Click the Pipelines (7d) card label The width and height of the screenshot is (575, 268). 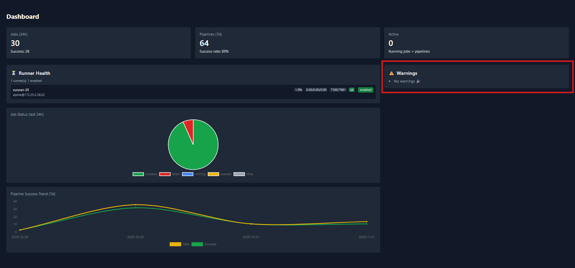[211, 34]
